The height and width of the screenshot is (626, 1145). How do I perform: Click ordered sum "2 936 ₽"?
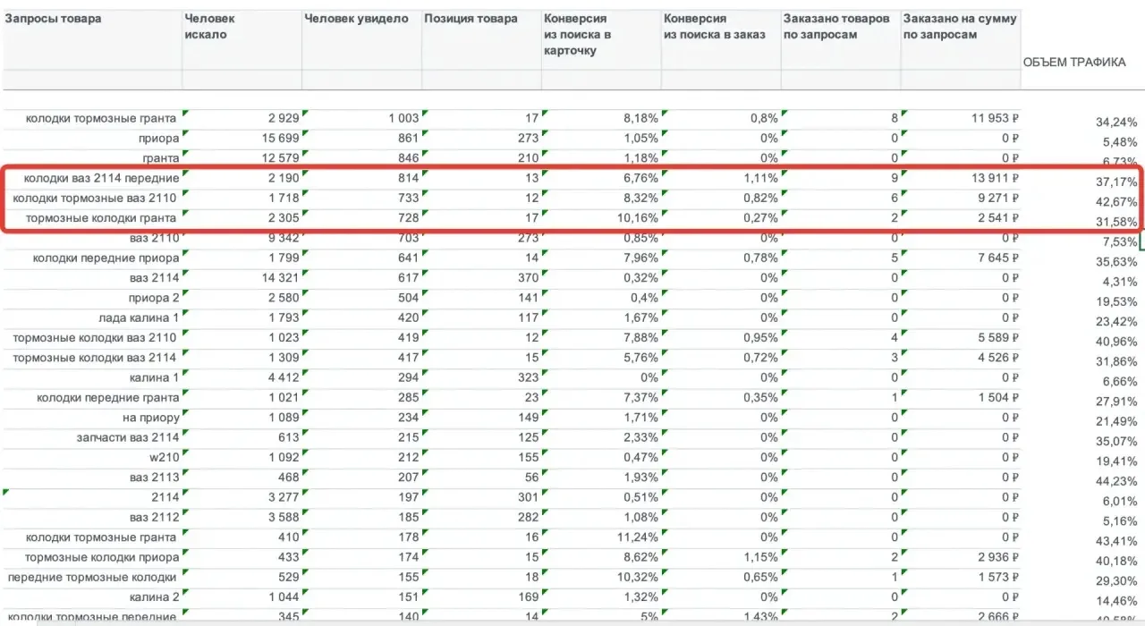997,556
